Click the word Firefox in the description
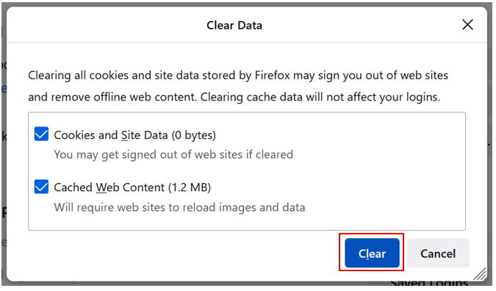 (x=273, y=76)
